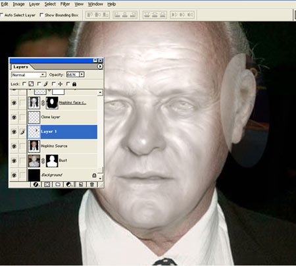This screenshot has width=296, height=266.
Task: Select the Layers tab
Action: click(x=20, y=66)
